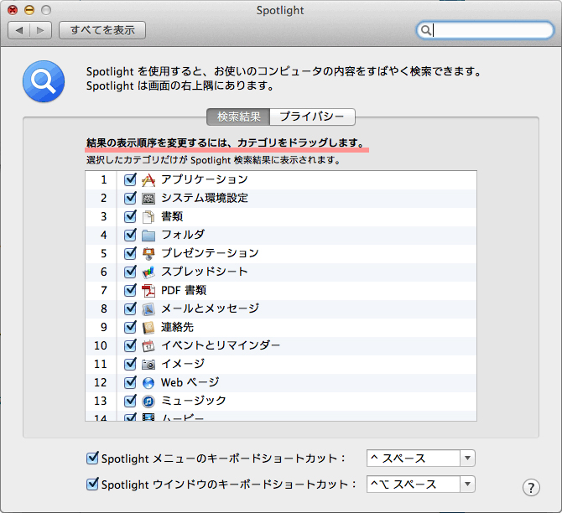Screen dimensions: 562x513
Task: Toggle Spotlight ウインドウ keyboard shortcut checkbox
Action: (92, 484)
